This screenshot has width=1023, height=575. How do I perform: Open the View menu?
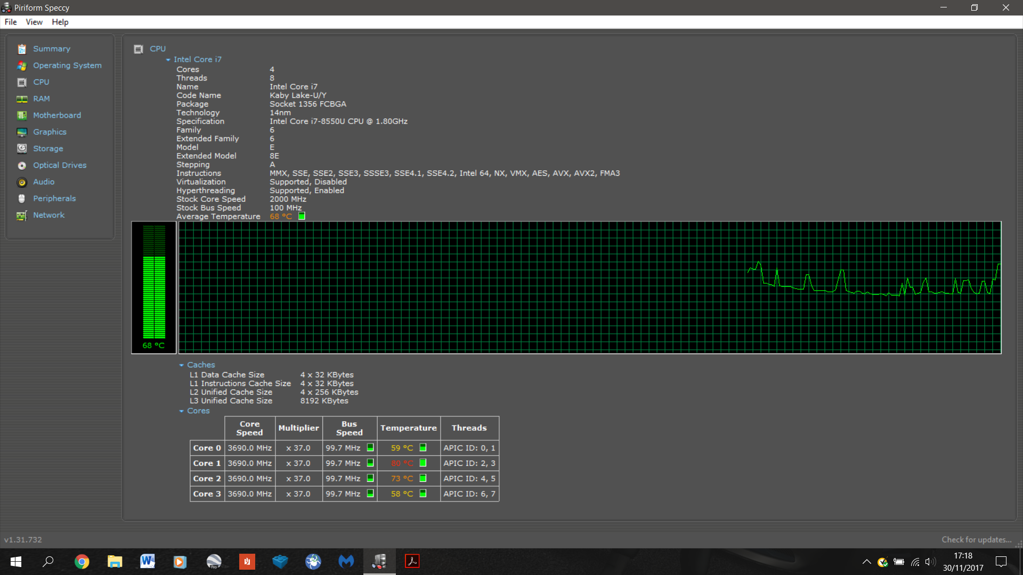(34, 22)
